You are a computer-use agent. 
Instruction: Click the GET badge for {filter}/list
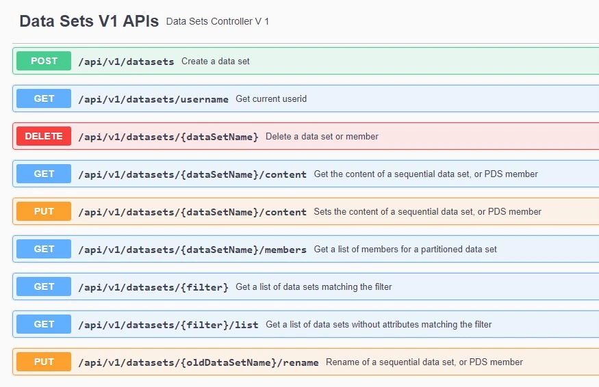point(44,324)
